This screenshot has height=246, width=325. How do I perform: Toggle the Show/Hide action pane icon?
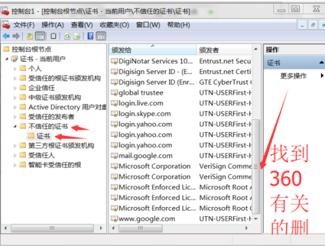(101, 36)
